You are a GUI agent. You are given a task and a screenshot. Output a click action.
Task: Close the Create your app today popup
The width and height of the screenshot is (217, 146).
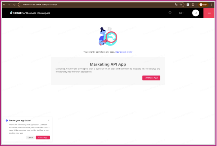[x=49, y=120]
